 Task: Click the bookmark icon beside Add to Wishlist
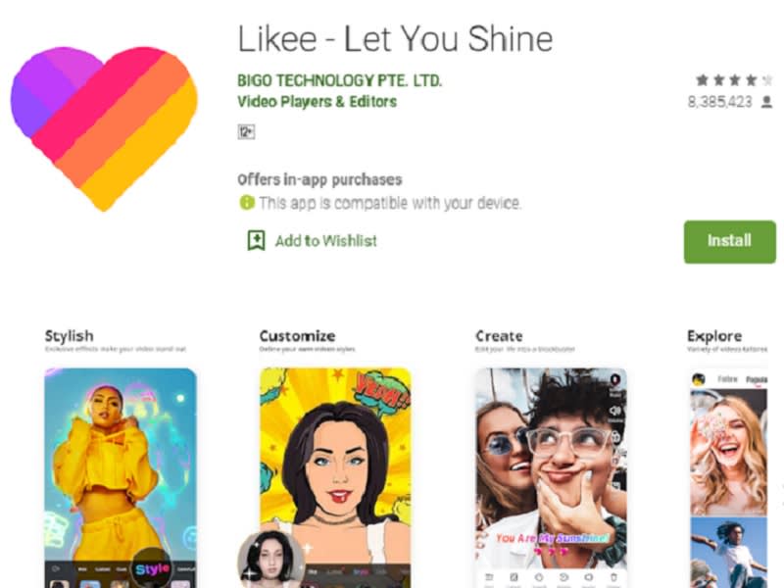(256, 240)
